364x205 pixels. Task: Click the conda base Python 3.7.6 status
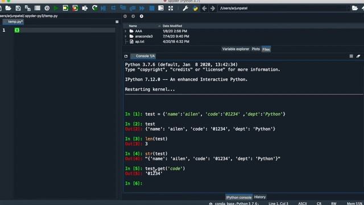tap(237, 203)
